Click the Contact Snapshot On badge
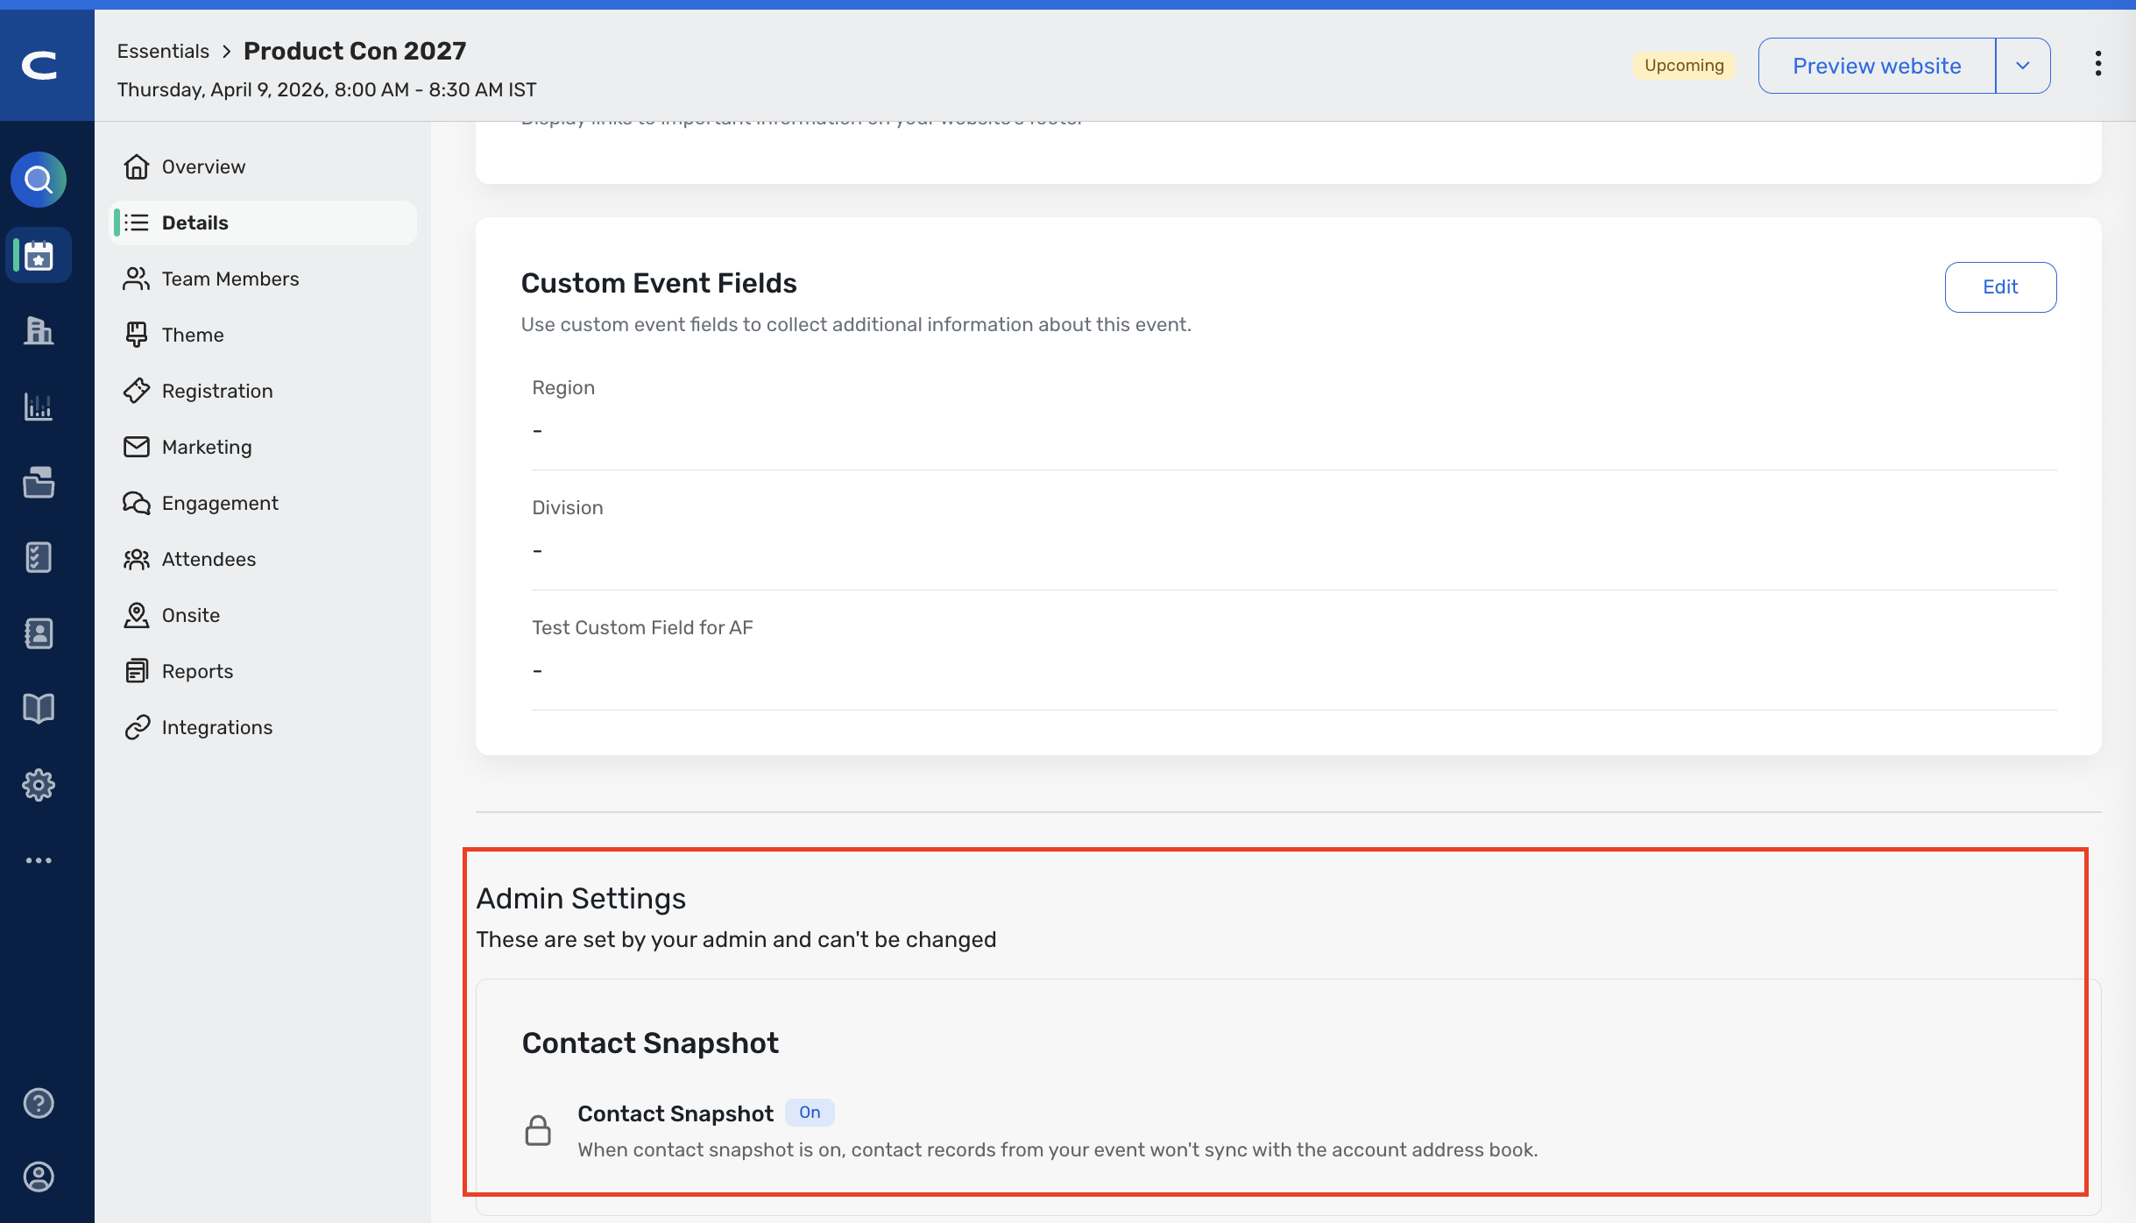The height and width of the screenshot is (1223, 2136). [810, 1113]
